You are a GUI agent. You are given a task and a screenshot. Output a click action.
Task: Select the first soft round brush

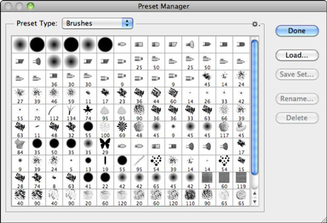click(x=20, y=45)
